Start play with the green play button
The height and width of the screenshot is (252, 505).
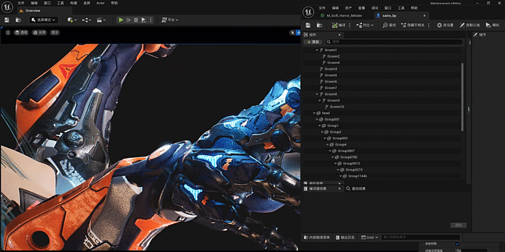point(121,20)
